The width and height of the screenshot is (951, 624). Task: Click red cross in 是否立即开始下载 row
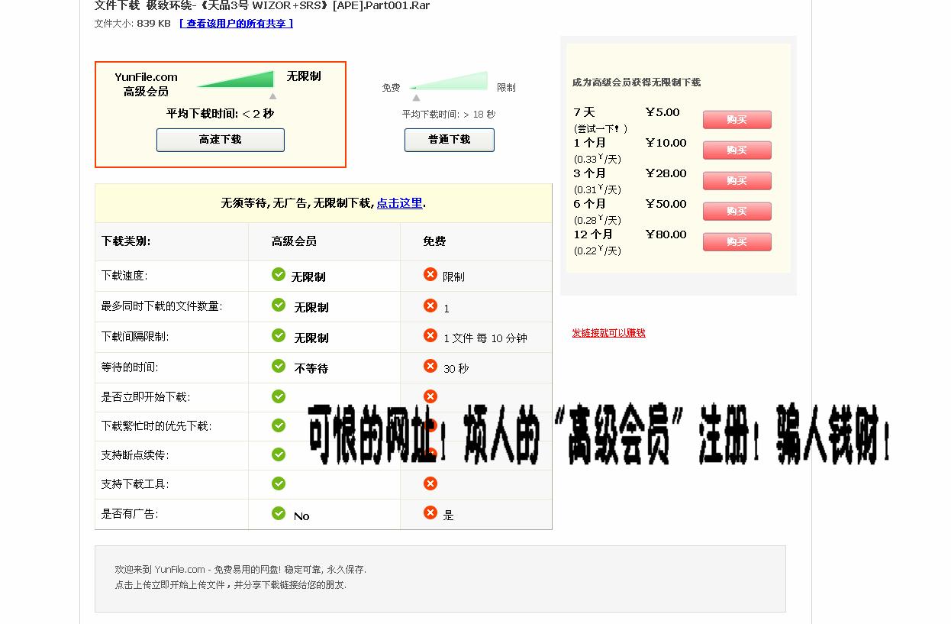click(430, 396)
